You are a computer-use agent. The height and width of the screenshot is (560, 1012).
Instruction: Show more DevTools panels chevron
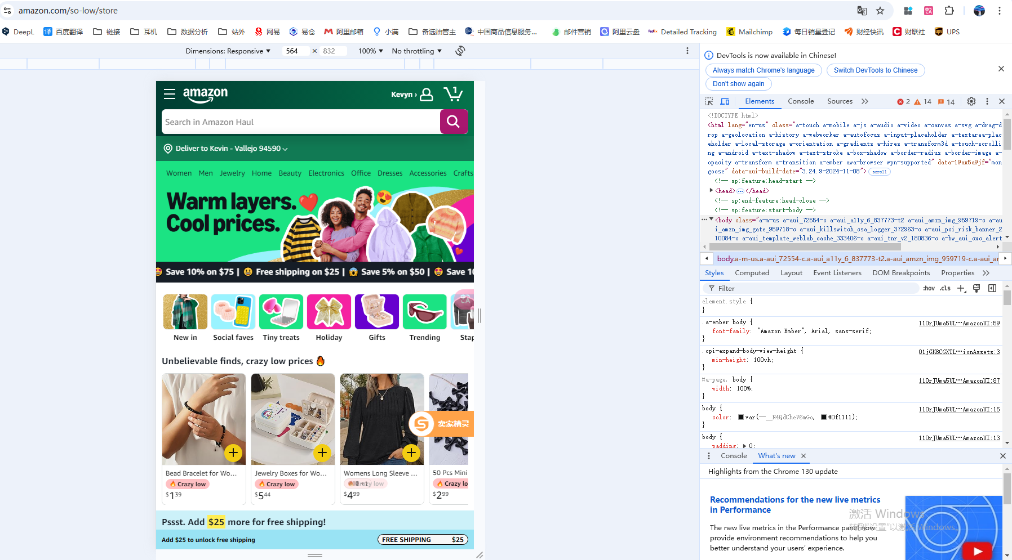tap(865, 101)
